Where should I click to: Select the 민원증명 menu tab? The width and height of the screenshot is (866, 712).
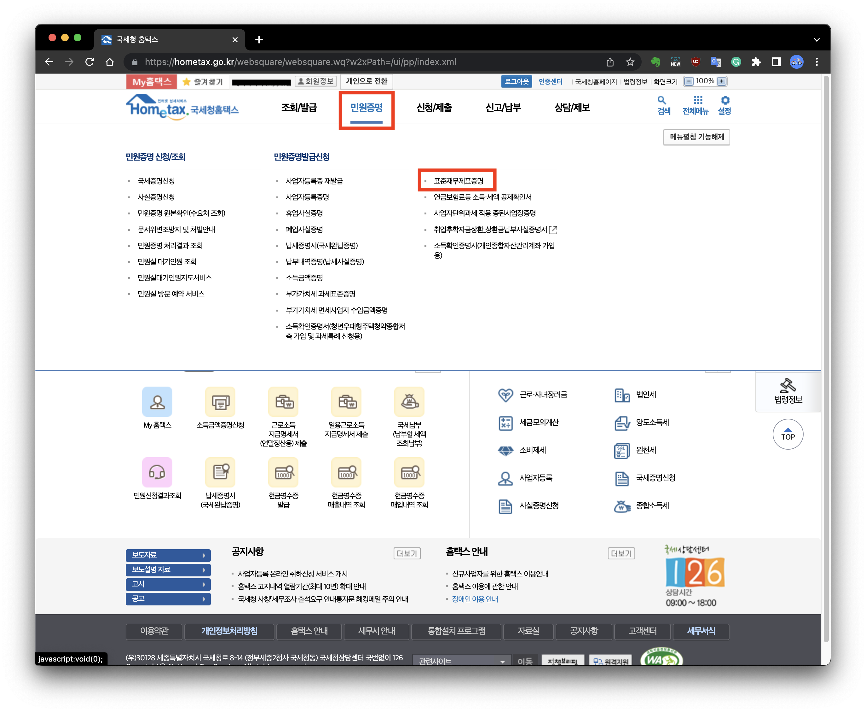tap(367, 108)
